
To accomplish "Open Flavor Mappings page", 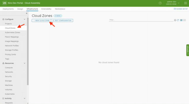I will pos(12,37).
